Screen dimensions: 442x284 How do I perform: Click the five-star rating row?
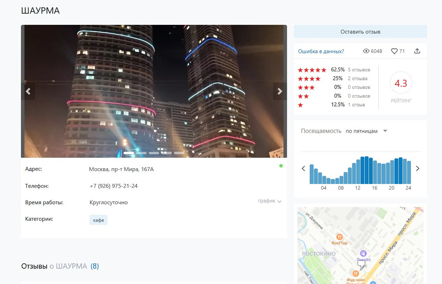point(334,70)
